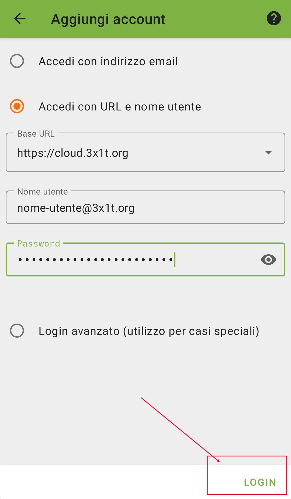
Task: Click the https://cloud.3x1t.org URL field
Action: pyautogui.click(x=145, y=153)
